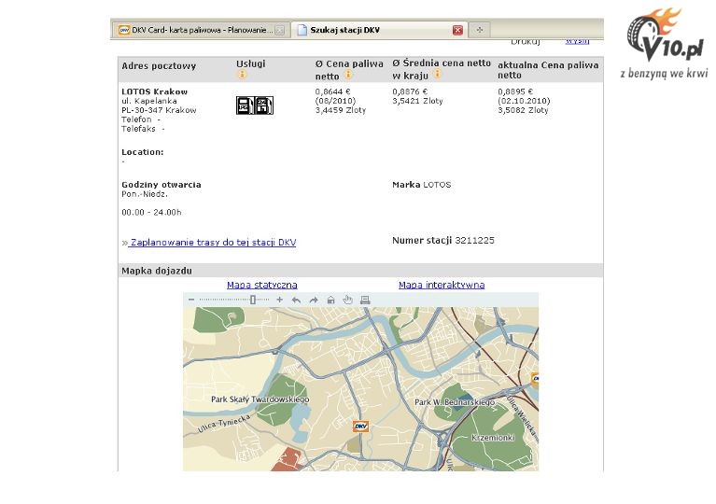The image size is (716, 504).
Task: Click the map zoom slider handle
Action: click(x=253, y=300)
